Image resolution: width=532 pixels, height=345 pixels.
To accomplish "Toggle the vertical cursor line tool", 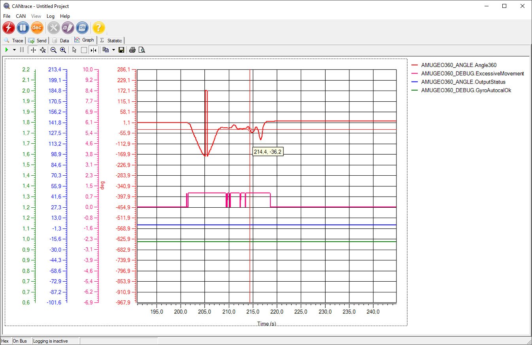I will [x=93, y=50].
